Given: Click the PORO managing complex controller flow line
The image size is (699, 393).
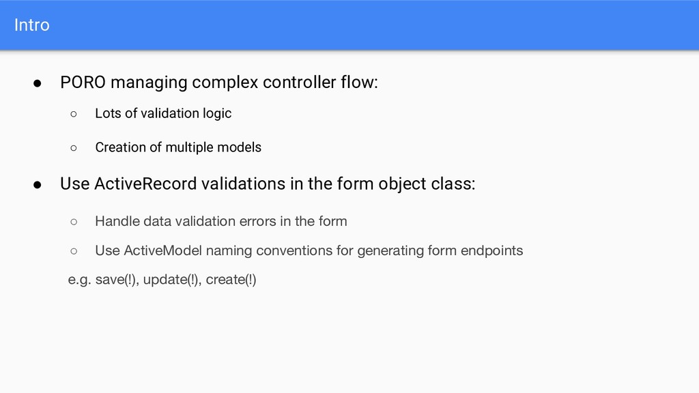Looking at the screenshot, I should pos(219,83).
